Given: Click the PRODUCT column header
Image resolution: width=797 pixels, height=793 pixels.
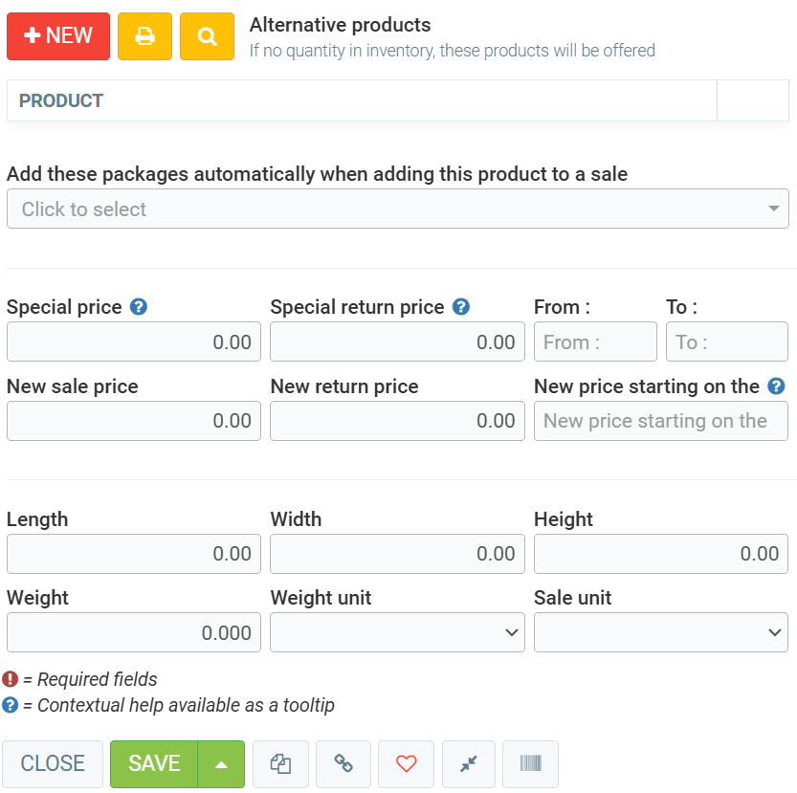Looking at the screenshot, I should click(x=61, y=100).
